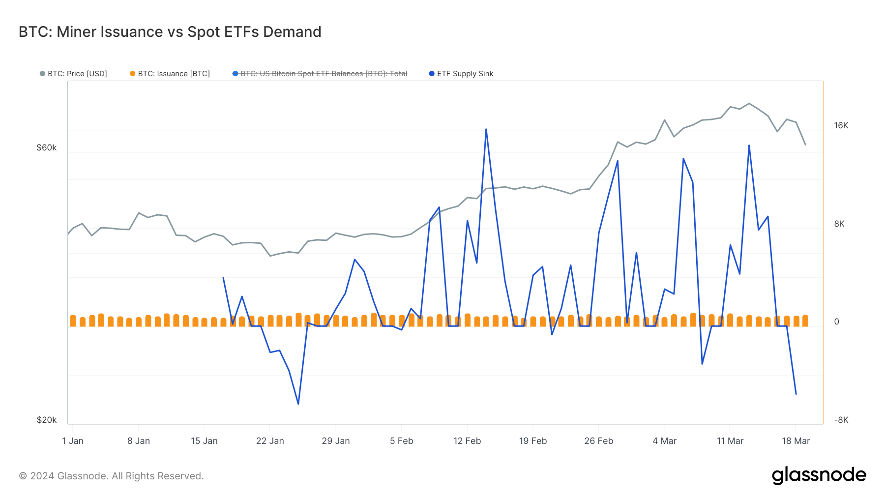Click the blue dot beside Spot ETF Balances
This screenshot has width=885, height=498.
pyautogui.click(x=235, y=74)
